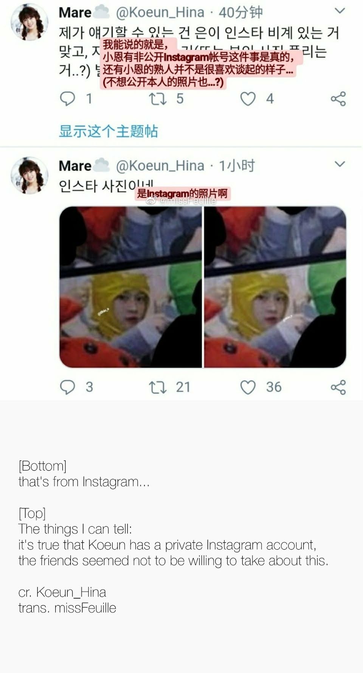The height and width of the screenshot is (673, 363).
Task: Expand options chevron on the 1小时 tweet
Action: [x=340, y=164]
